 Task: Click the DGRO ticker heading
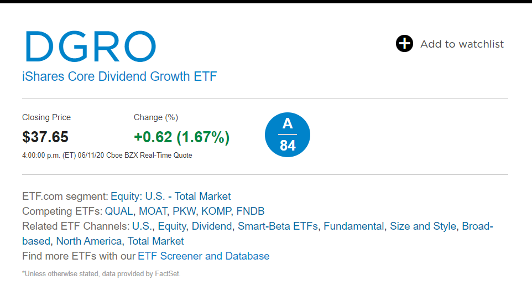pos(90,46)
